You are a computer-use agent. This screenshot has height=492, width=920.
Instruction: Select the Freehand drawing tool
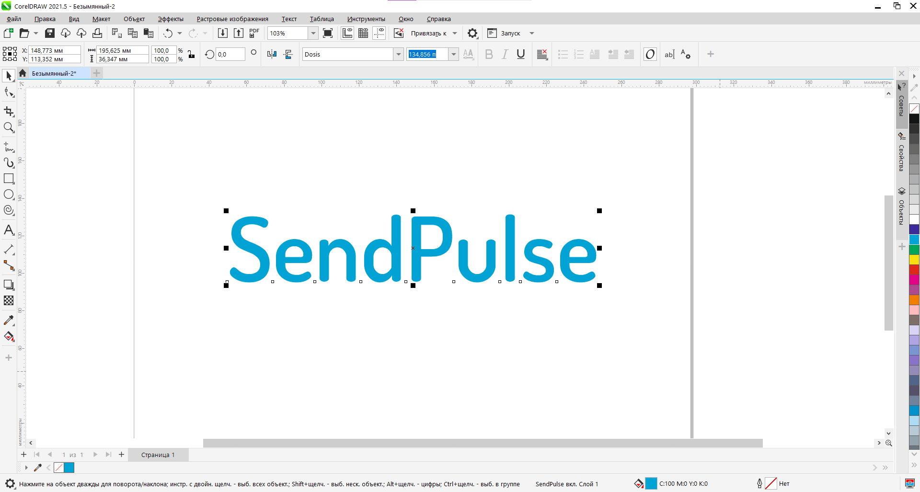point(9,147)
